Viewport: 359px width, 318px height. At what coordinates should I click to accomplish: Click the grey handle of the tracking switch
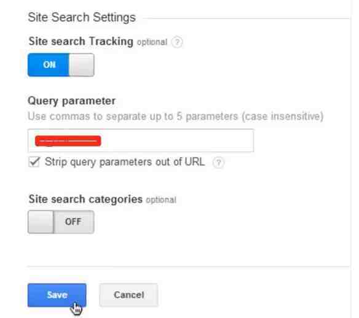(x=81, y=64)
